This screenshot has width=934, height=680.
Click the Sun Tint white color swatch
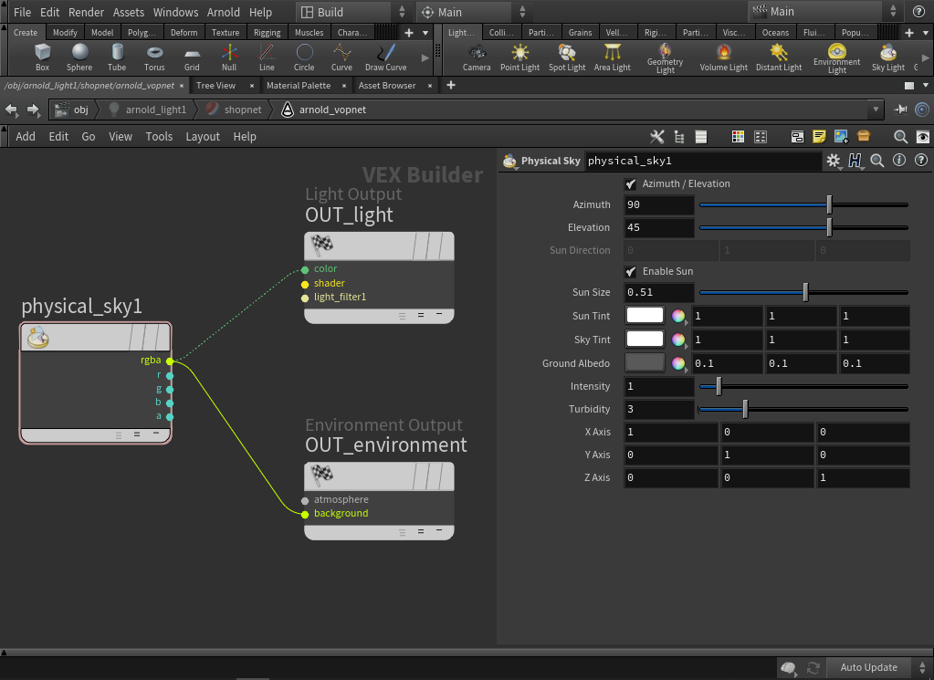point(645,316)
